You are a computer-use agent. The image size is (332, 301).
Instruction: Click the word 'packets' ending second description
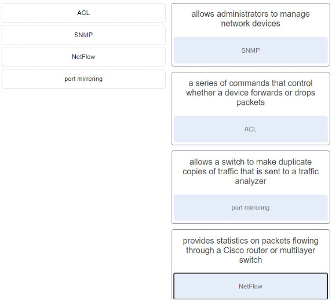250,102
